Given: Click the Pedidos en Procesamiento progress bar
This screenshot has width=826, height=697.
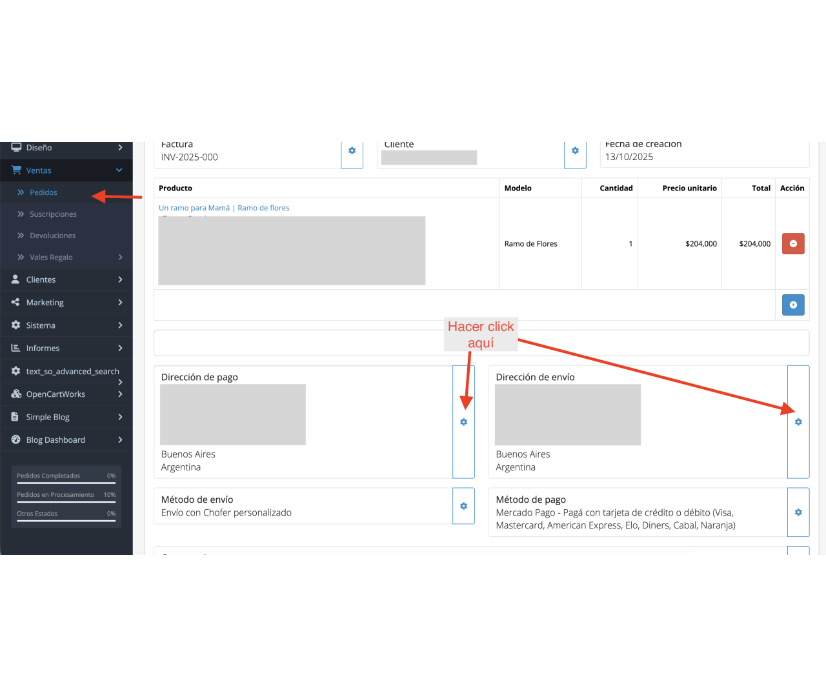Looking at the screenshot, I should click(66, 501).
